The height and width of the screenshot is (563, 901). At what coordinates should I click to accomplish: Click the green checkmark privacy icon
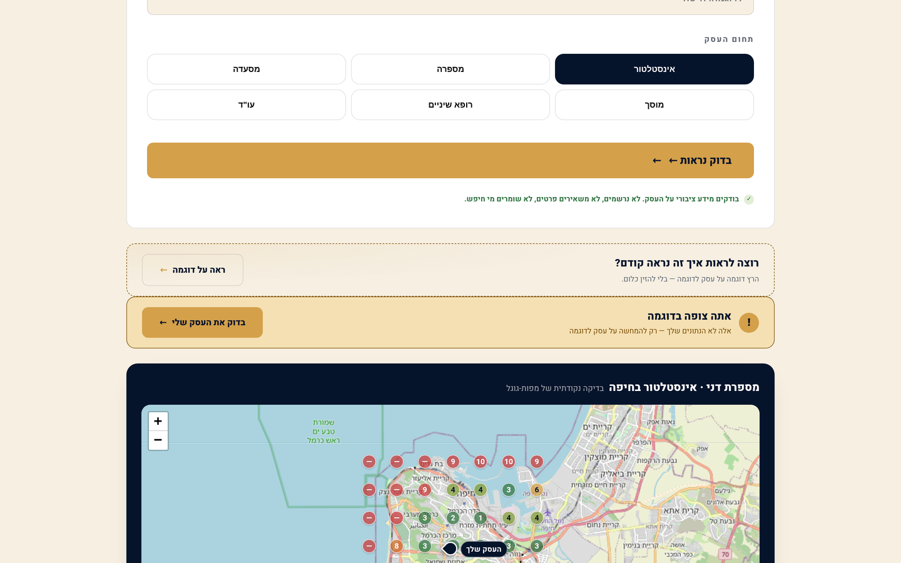coord(748,200)
